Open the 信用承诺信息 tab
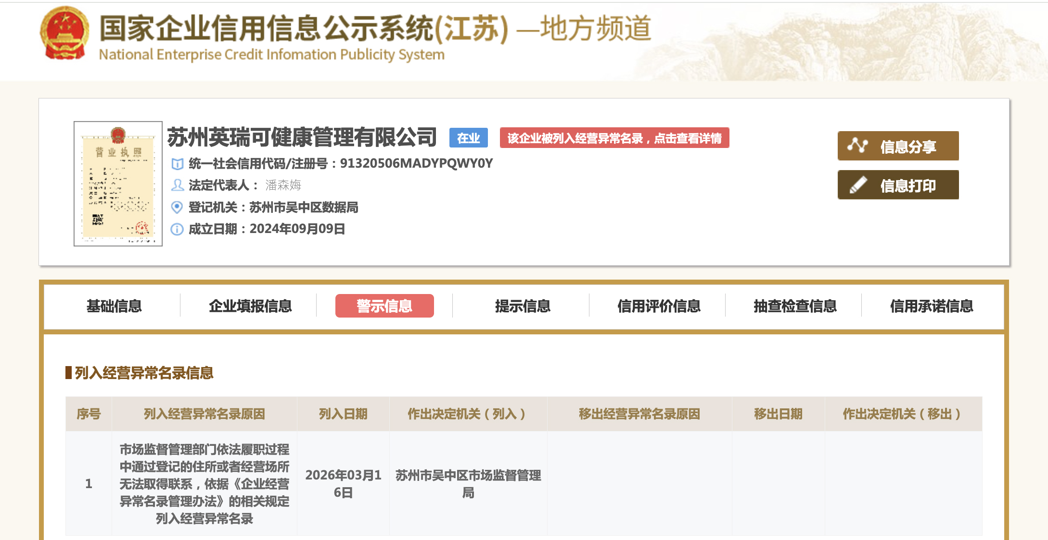Image resolution: width=1048 pixels, height=540 pixels. coord(931,306)
